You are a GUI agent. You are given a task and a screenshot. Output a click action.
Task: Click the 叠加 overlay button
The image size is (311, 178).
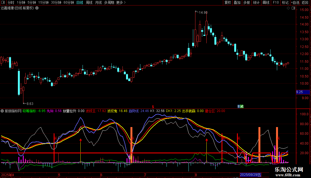pos(237,2)
